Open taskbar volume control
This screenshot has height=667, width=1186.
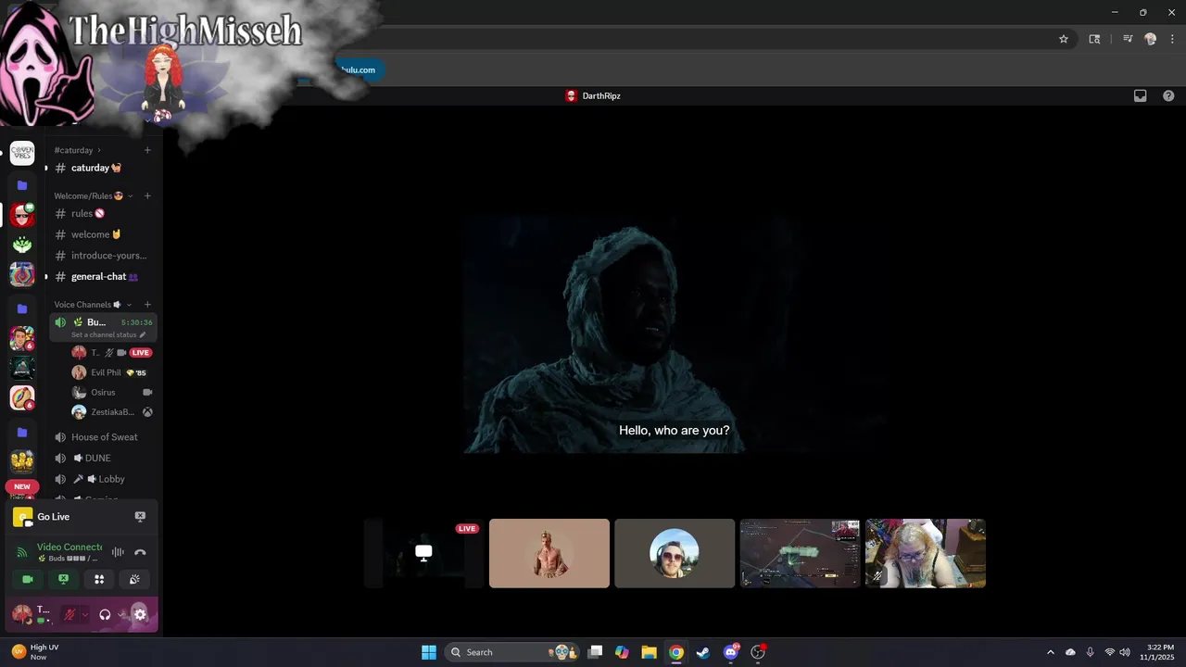point(1125,652)
